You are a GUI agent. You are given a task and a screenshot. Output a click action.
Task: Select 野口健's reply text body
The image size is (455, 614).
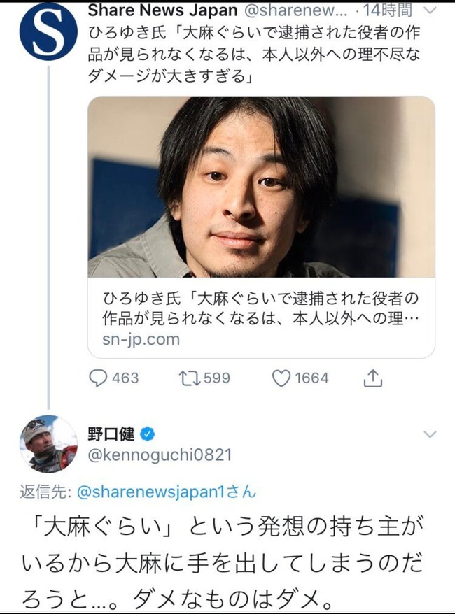[222, 564]
